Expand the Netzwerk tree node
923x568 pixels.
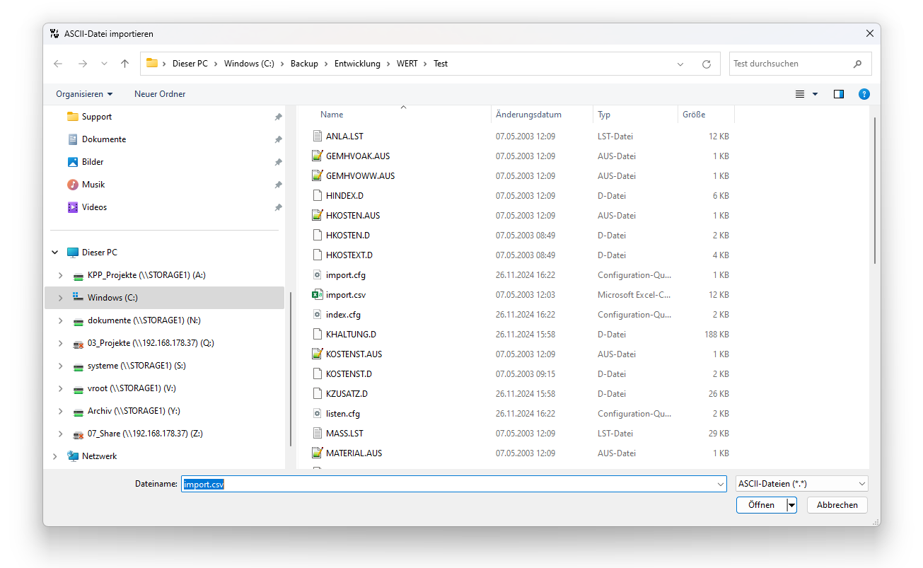coord(55,457)
